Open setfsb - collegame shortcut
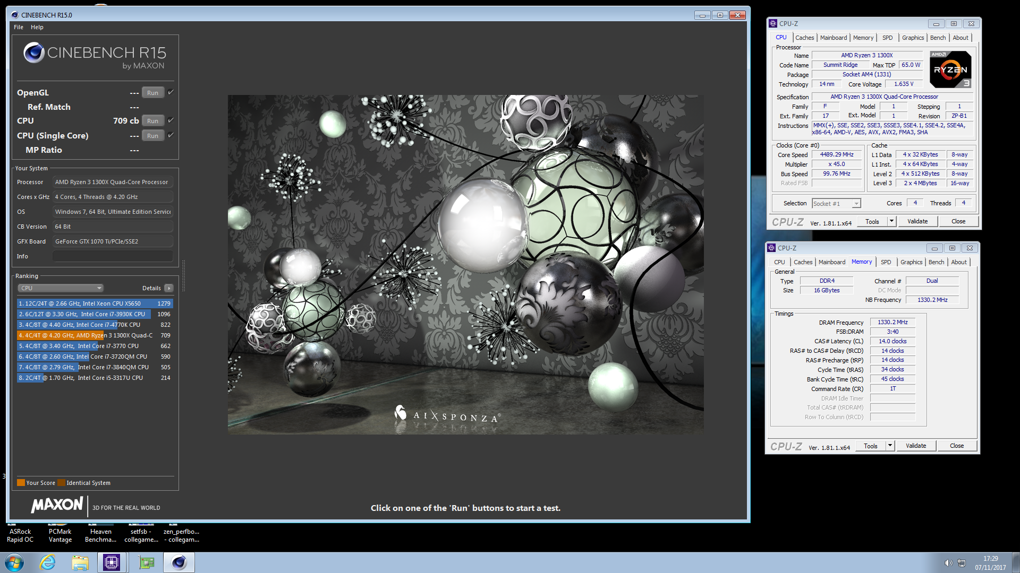The width and height of the screenshot is (1020, 573). 141,535
